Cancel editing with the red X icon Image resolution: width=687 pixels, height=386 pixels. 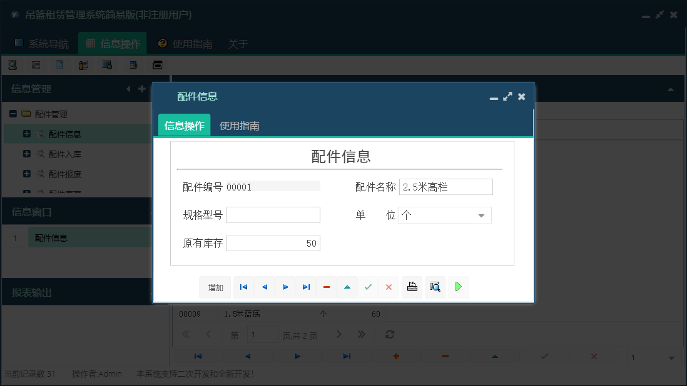coord(389,287)
